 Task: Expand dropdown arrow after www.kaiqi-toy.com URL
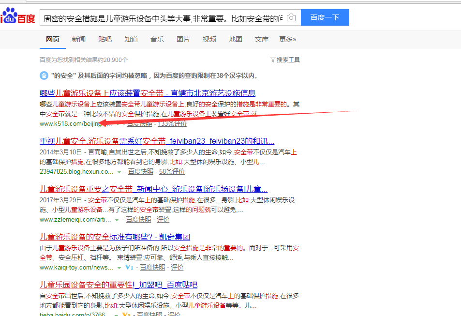pos(119,268)
